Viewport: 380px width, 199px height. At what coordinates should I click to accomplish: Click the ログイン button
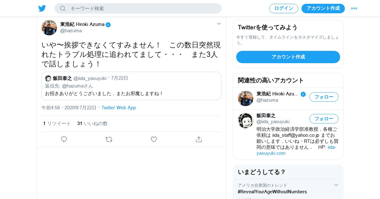(284, 9)
